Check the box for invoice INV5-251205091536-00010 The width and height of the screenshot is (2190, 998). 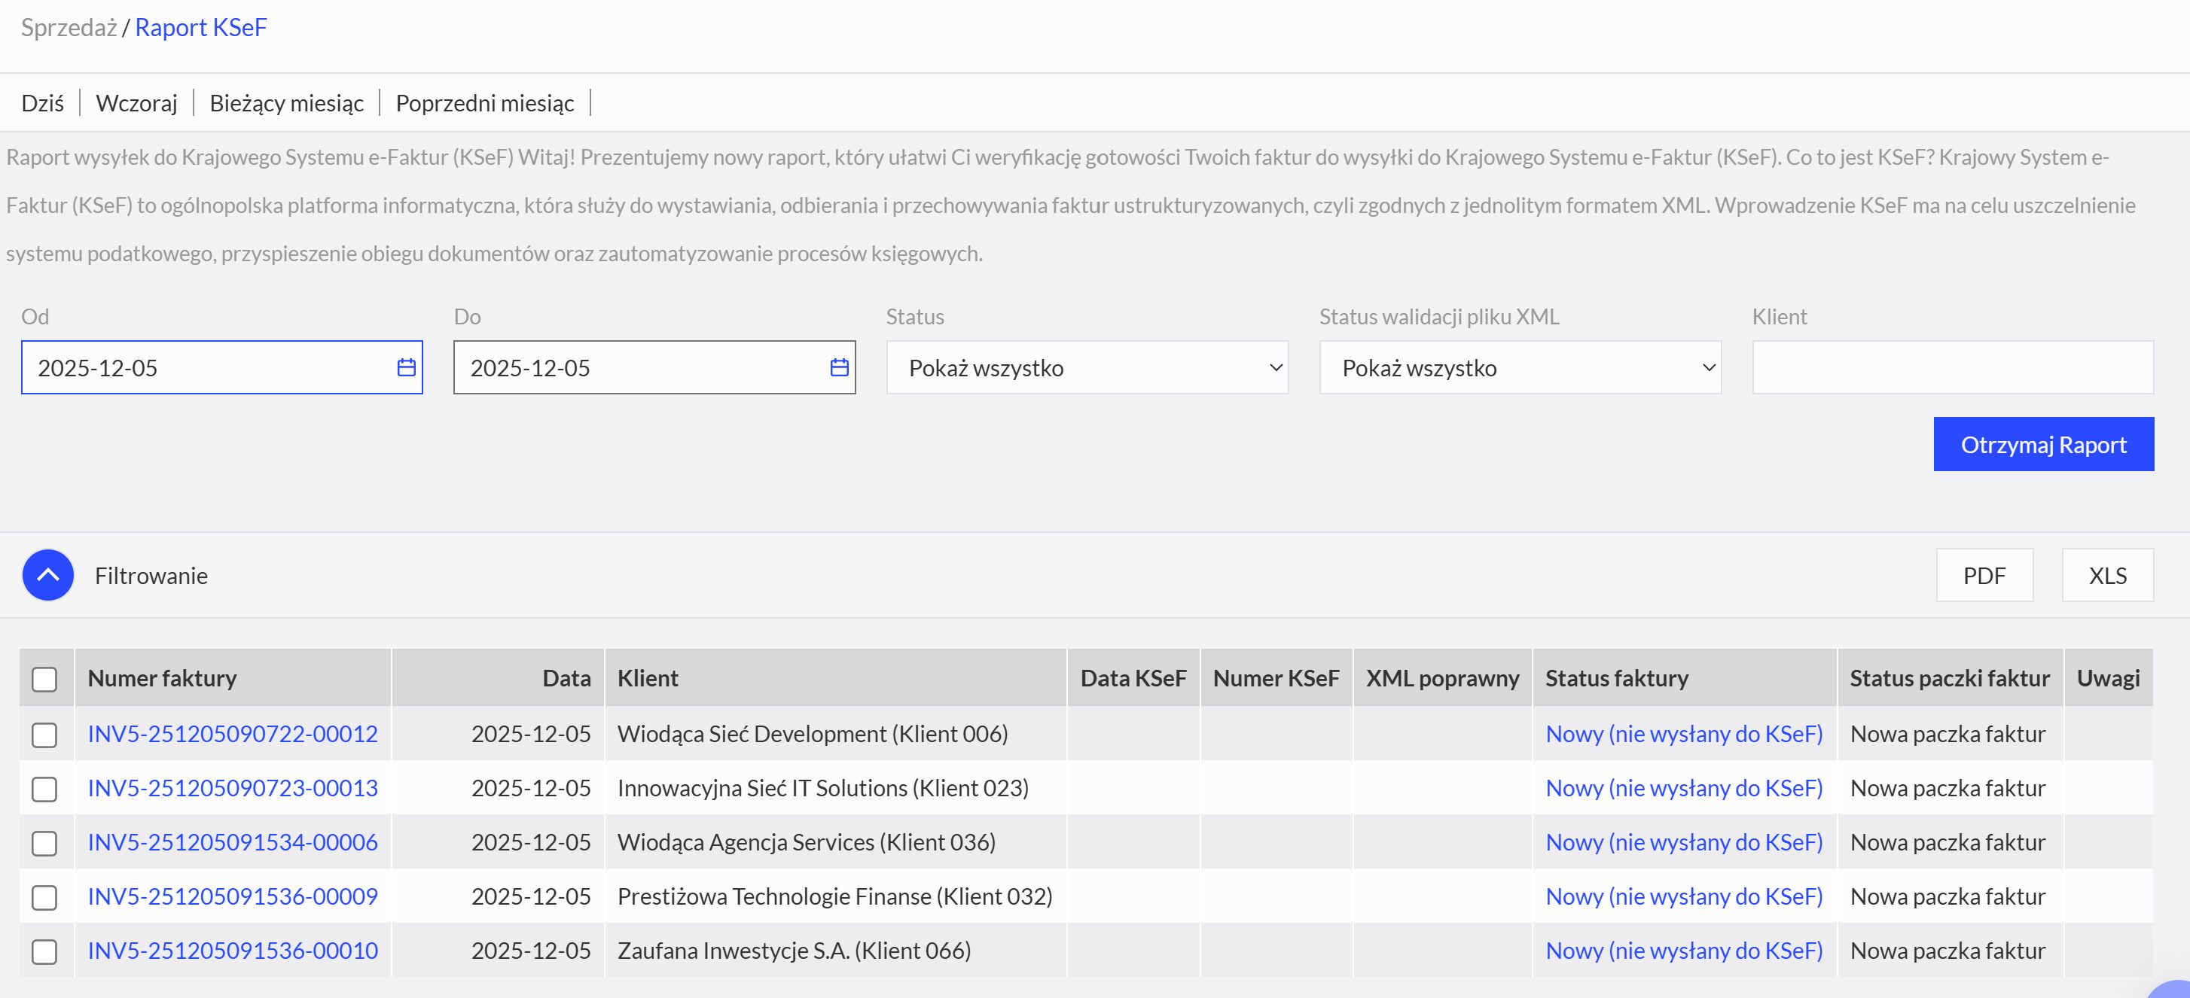[x=44, y=952]
